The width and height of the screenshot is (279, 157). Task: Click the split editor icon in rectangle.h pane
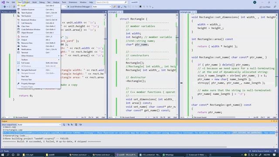tap(177, 15)
